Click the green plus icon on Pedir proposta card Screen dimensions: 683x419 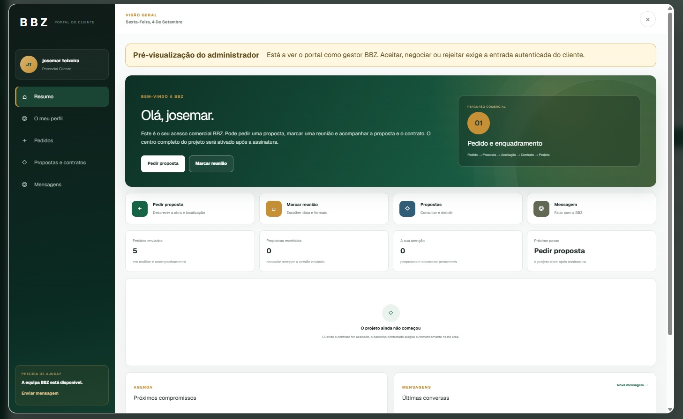tap(140, 209)
